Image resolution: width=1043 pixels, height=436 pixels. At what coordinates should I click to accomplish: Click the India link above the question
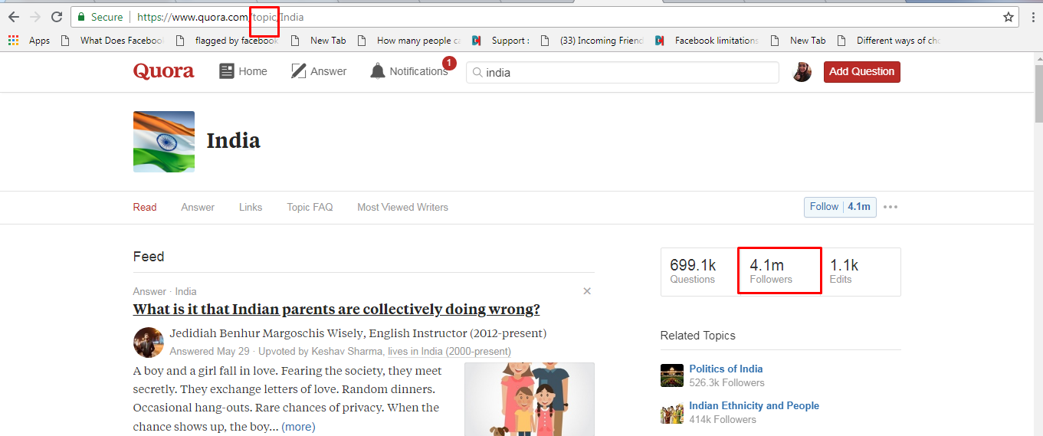(185, 291)
